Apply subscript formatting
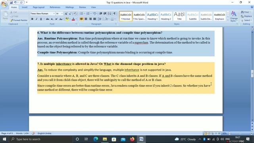Screen dimensions: 254x143 pos(52,19)
